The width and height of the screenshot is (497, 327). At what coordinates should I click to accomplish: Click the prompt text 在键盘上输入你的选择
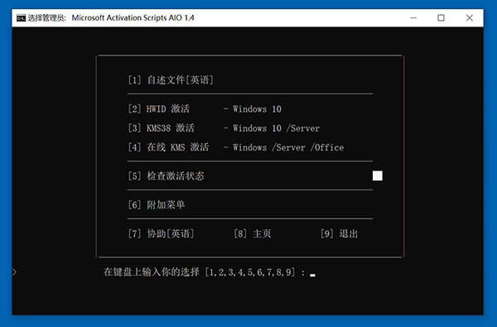point(152,272)
